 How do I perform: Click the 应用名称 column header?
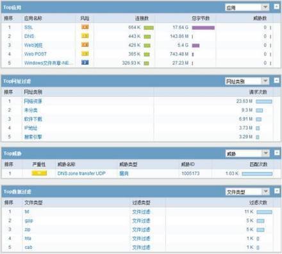(x=33, y=18)
